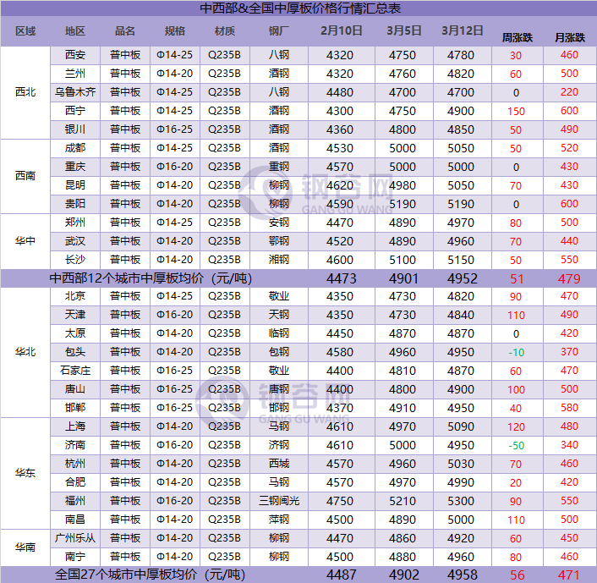Click the -10 weekly change for 包头
This screenshot has height=583, width=597.
[516, 352]
